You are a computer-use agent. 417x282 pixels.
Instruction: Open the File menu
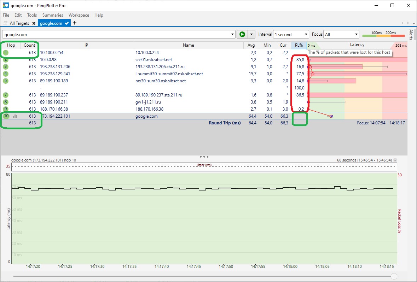6,15
